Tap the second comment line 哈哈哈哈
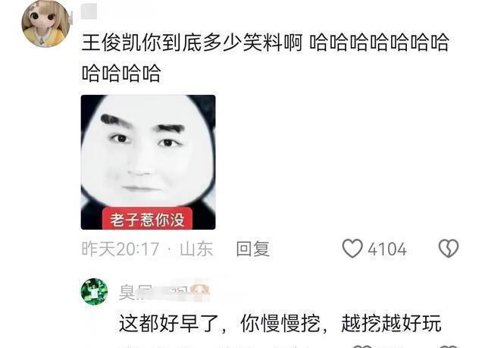The image size is (485, 348). [x=121, y=73]
